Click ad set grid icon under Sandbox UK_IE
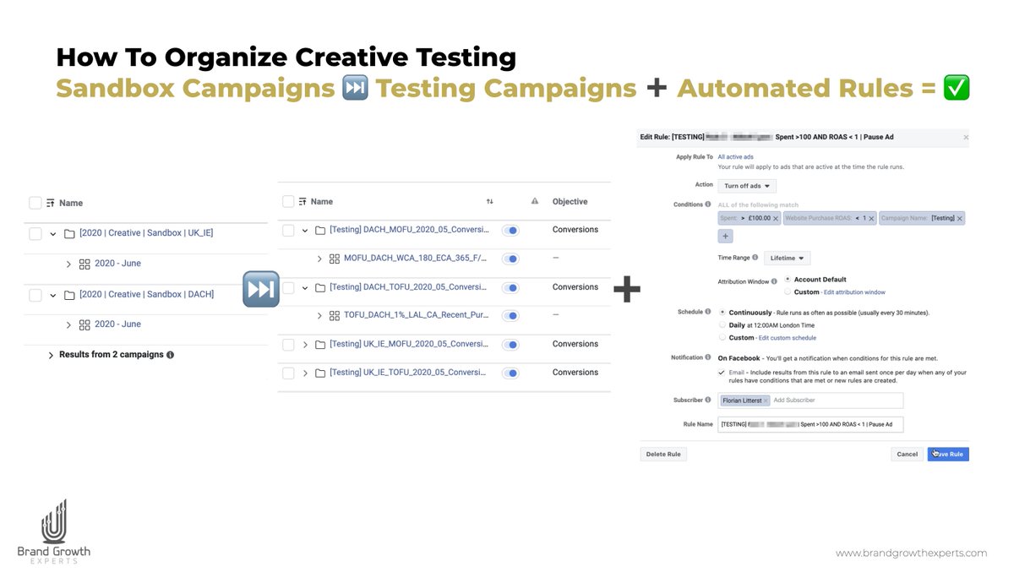 (x=84, y=264)
